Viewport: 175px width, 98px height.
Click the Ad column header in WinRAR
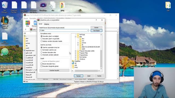click(25, 33)
